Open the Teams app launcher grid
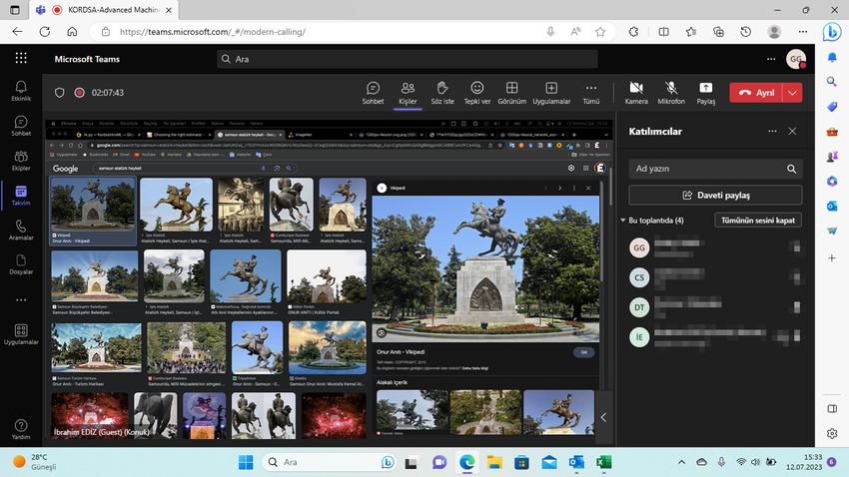This screenshot has height=477, width=849. click(21, 59)
